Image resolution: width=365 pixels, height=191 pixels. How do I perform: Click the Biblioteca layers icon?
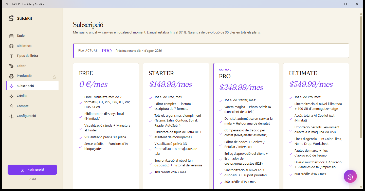pos(11,46)
